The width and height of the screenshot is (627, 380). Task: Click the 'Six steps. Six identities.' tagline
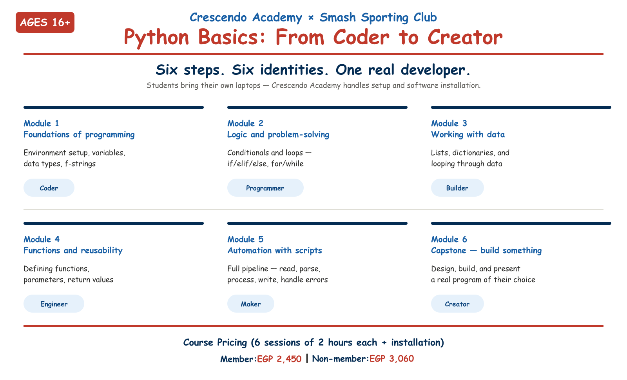(313, 70)
